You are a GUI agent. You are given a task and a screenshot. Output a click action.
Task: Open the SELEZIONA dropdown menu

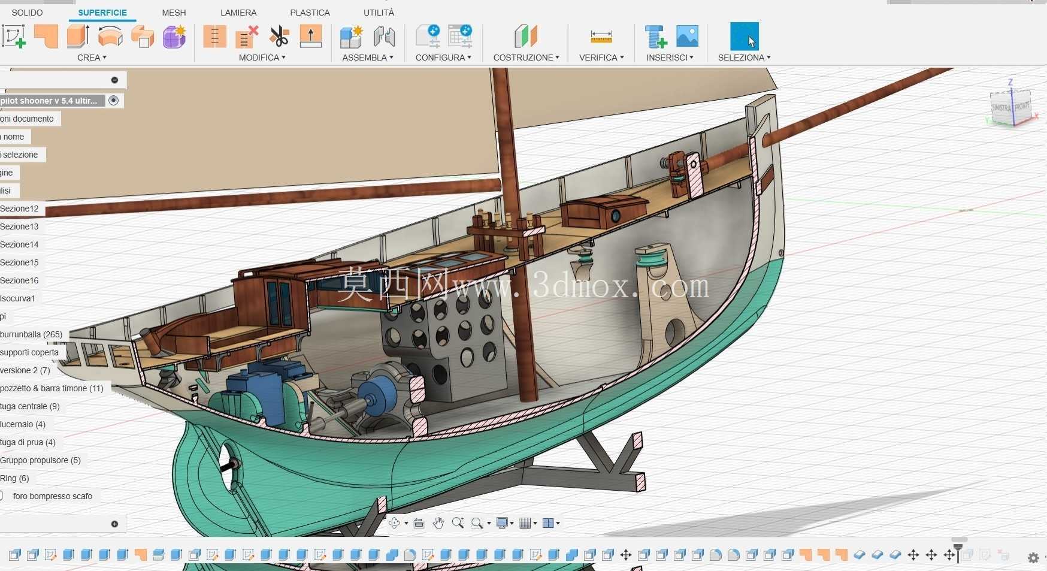pyautogui.click(x=745, y=58)
